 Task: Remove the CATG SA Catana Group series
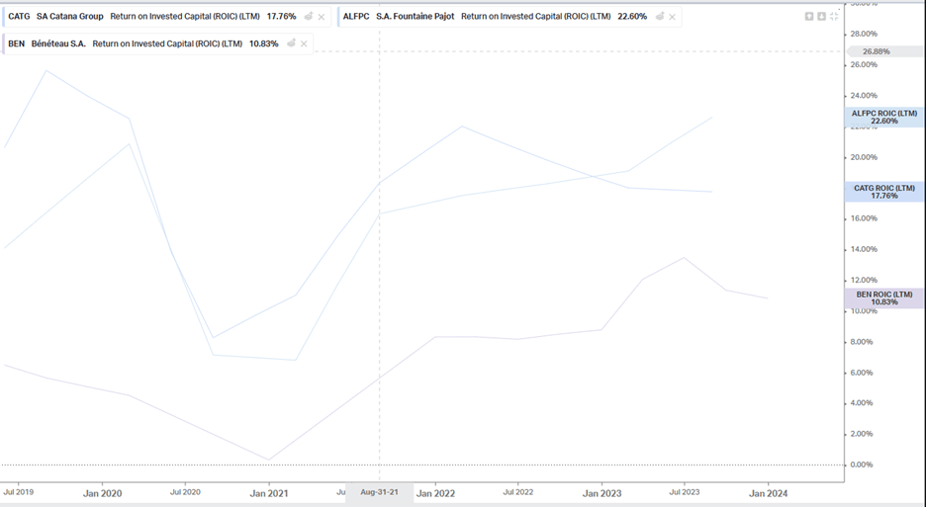tap(322, 17)
